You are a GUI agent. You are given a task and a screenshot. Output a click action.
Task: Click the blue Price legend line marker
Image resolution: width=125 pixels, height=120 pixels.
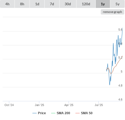35,113
